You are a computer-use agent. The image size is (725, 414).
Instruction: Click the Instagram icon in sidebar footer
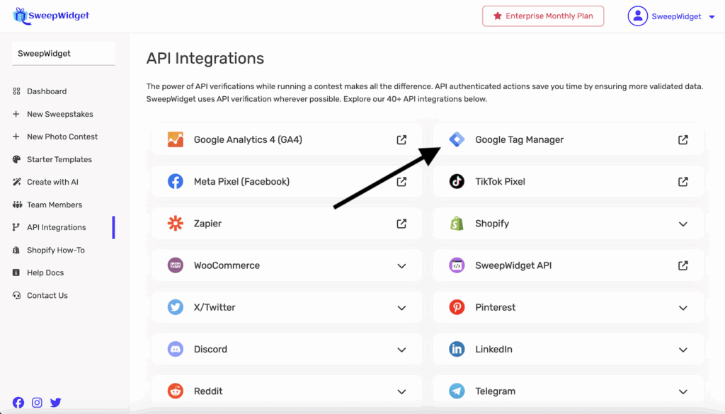(x=37, y=403)
